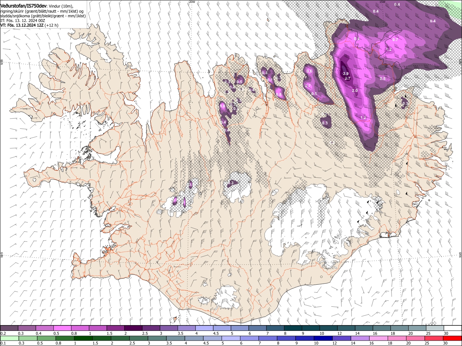
Task: Pick the dark green 1 swatch, lower scale
Action: pyautogui.click(x=83, y=338)
